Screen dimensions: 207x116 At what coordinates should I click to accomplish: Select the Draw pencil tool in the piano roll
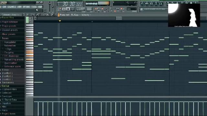[x=37, y=15]
